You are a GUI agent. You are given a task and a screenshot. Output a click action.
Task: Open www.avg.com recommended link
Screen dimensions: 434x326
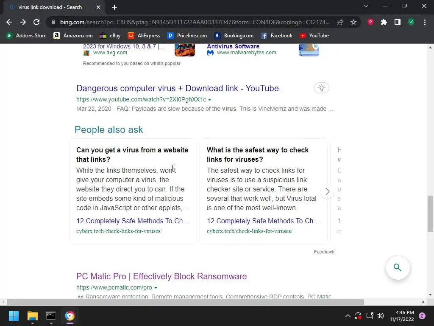pos(110,52)
